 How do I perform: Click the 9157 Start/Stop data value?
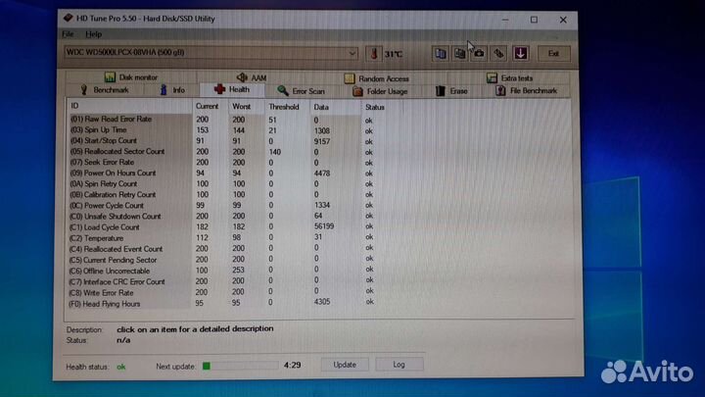click(x=322, y=141)
